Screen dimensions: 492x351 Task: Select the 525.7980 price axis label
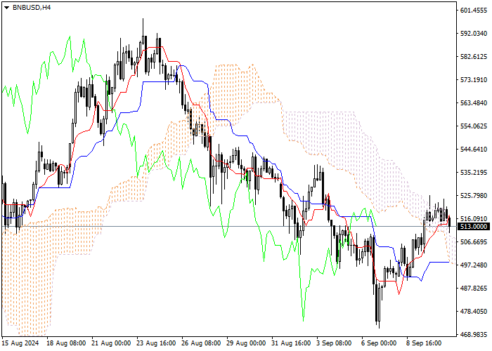(x=474, y=196)
